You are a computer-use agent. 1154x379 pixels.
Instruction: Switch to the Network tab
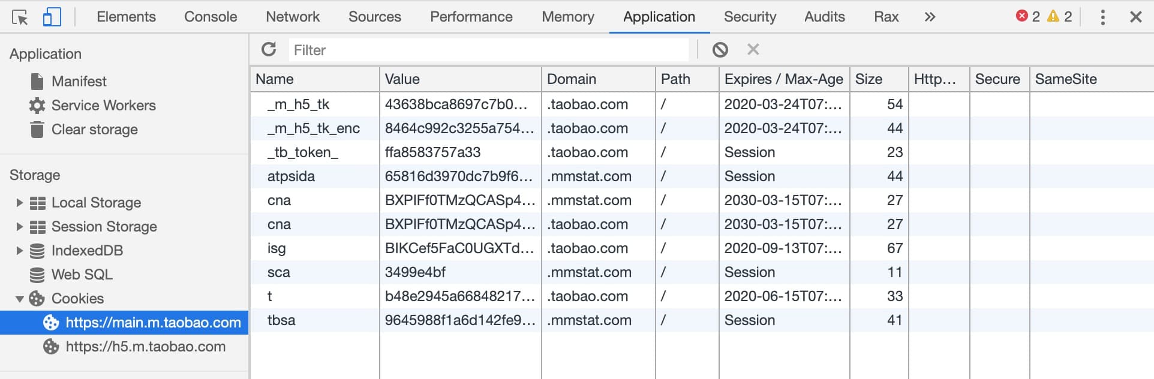293,17
